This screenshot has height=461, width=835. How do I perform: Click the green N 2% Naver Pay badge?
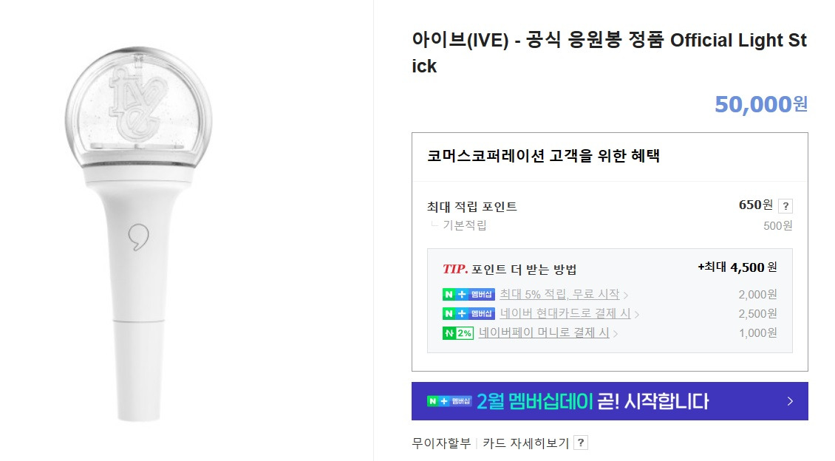tap(459, 333)
